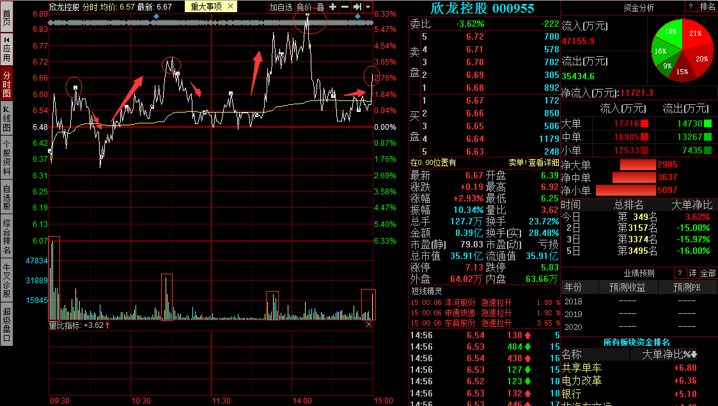Open the toolbar dropdown arrow next to navigation
The width and height of the screenshot is (718, 406).
[366, 7]
